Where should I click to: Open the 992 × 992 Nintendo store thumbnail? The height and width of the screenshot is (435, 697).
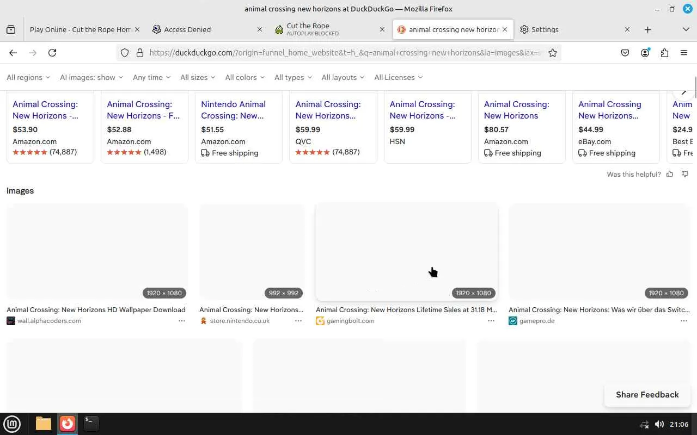pos(252,252)
